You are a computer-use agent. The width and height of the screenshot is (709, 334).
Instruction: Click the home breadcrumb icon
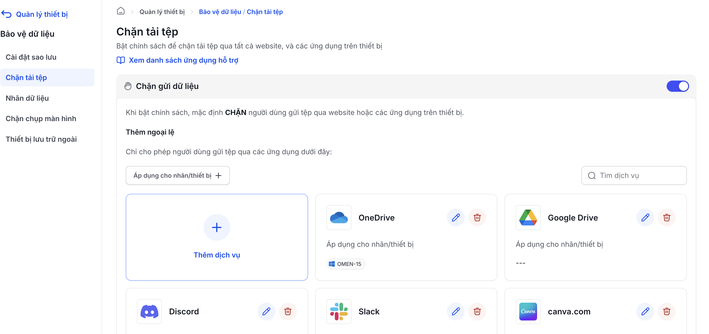[x=121, y=11]
